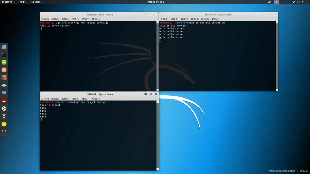Click the wired network status icon
This screenshot has height=174, width=310.
coord(294,2)
